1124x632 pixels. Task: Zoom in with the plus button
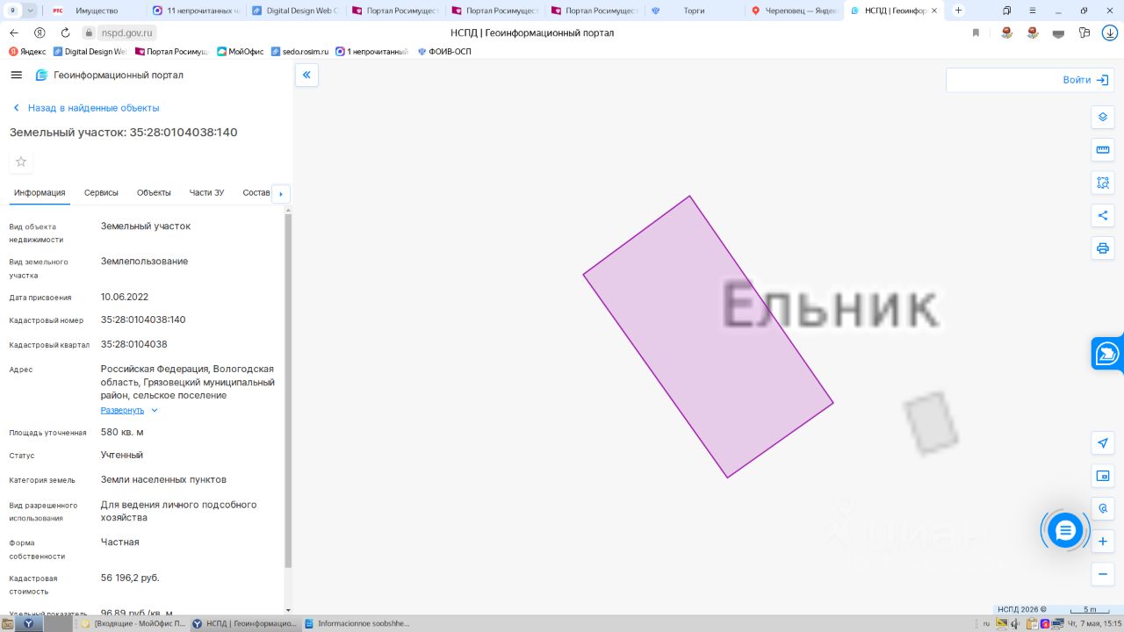[x=1103, y=542]
